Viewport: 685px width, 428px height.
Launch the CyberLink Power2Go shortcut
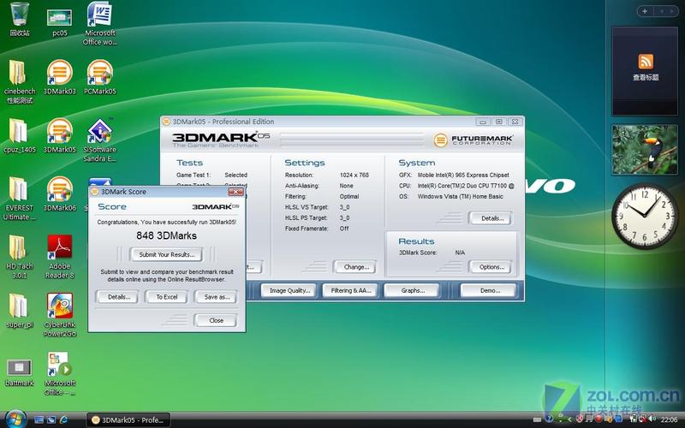pos(59,315)
